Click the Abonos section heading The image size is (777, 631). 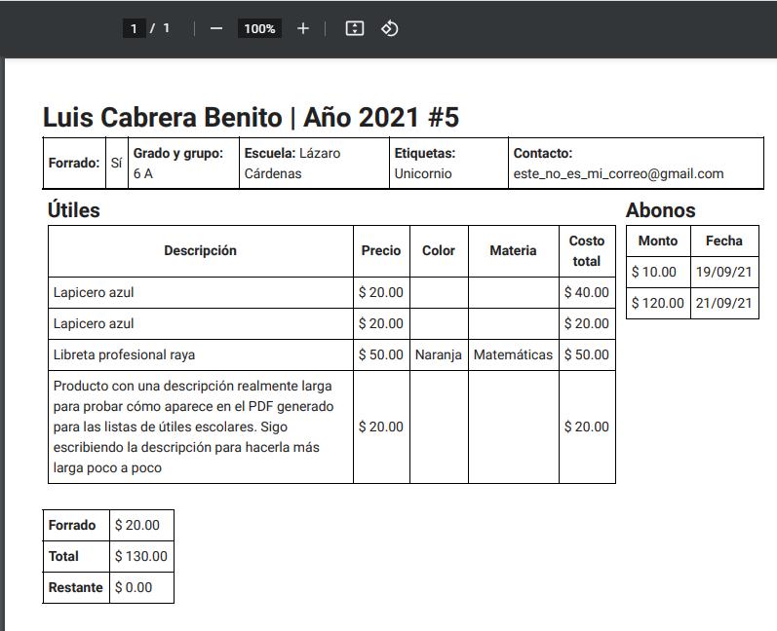(x=661, y=210)
